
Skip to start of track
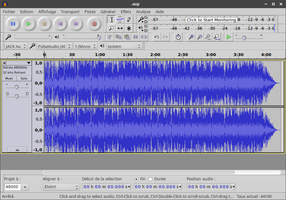pos(60,24)
